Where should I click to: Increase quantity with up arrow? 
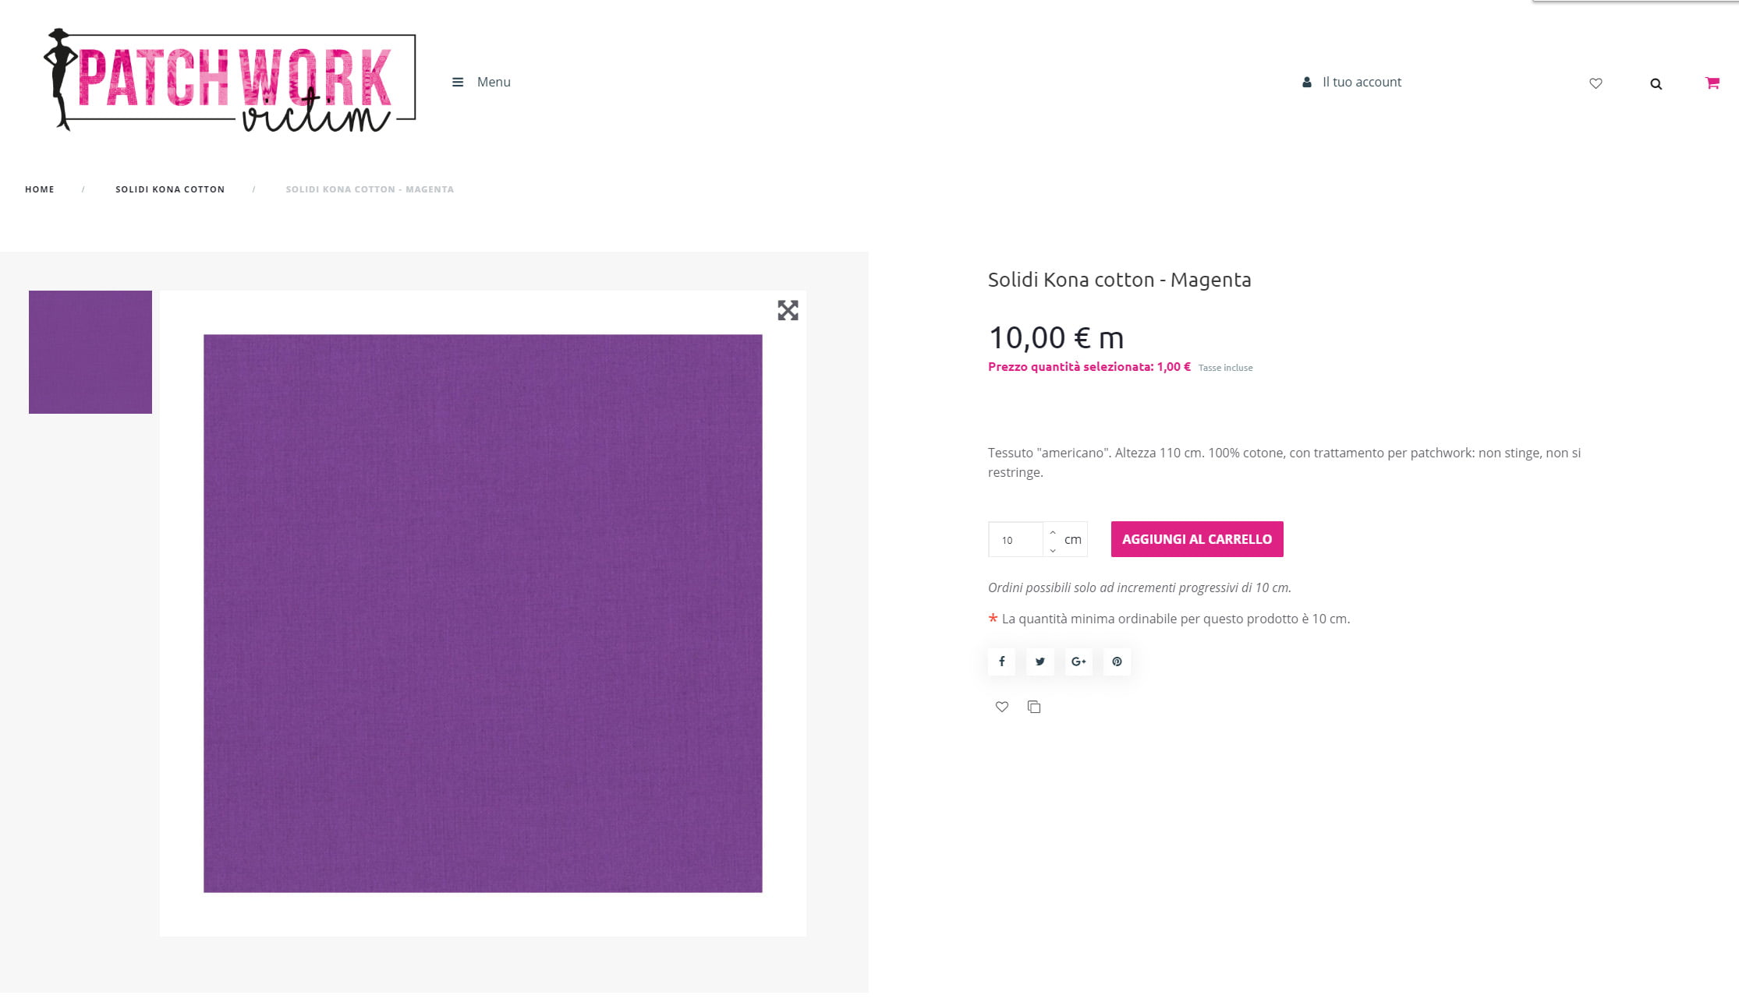(1053, 532)
